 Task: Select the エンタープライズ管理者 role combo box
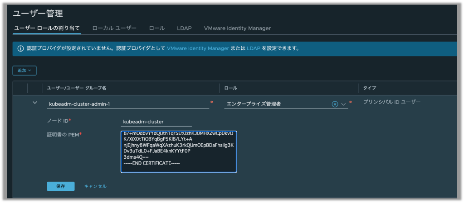click(286, 104)
